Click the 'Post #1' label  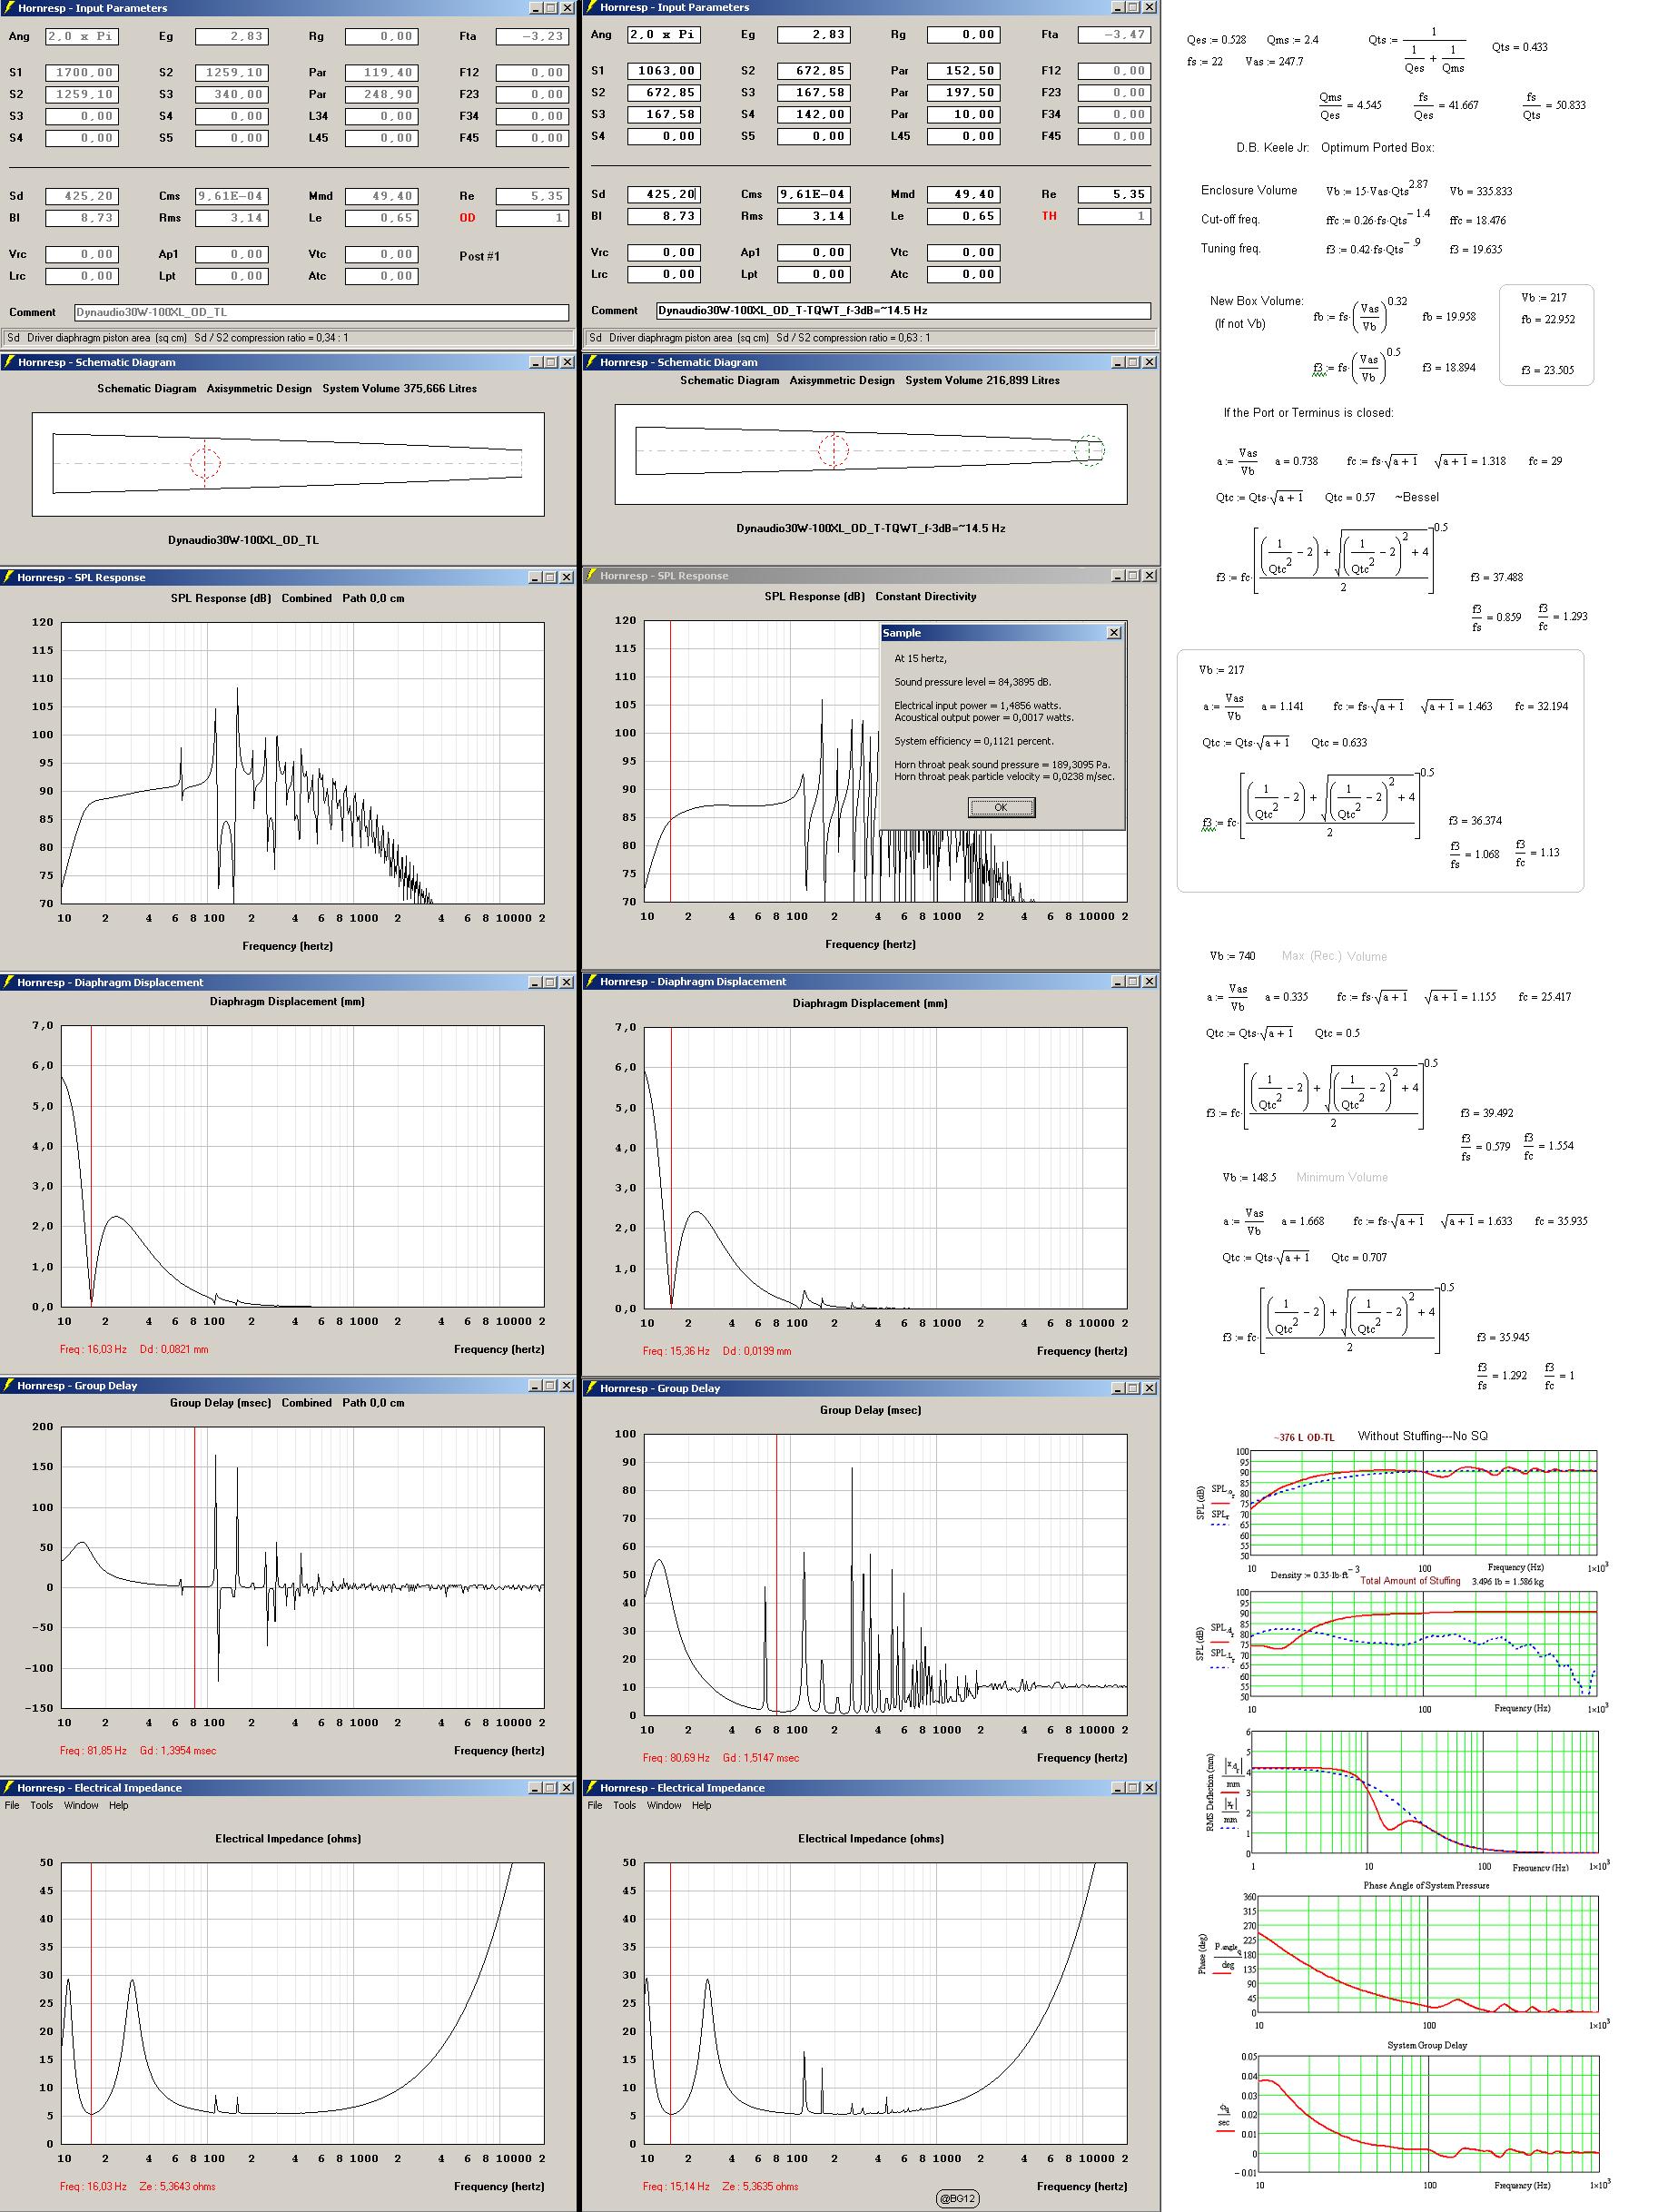(479, 256)
